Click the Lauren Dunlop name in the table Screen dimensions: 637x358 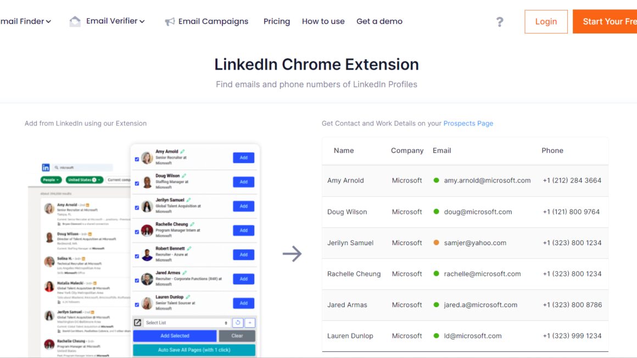pyautogui.click(x=350, y=336)
